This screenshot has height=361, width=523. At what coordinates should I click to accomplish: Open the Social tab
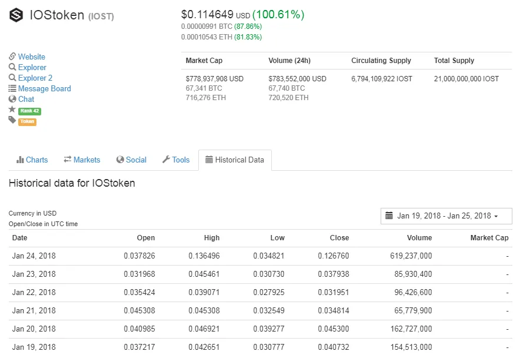[131, 160]
